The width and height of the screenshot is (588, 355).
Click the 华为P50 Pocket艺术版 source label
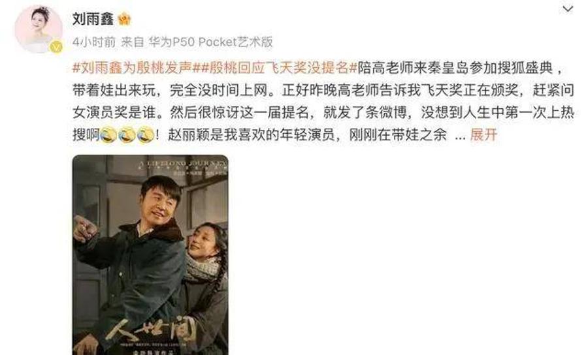point(210,42)
